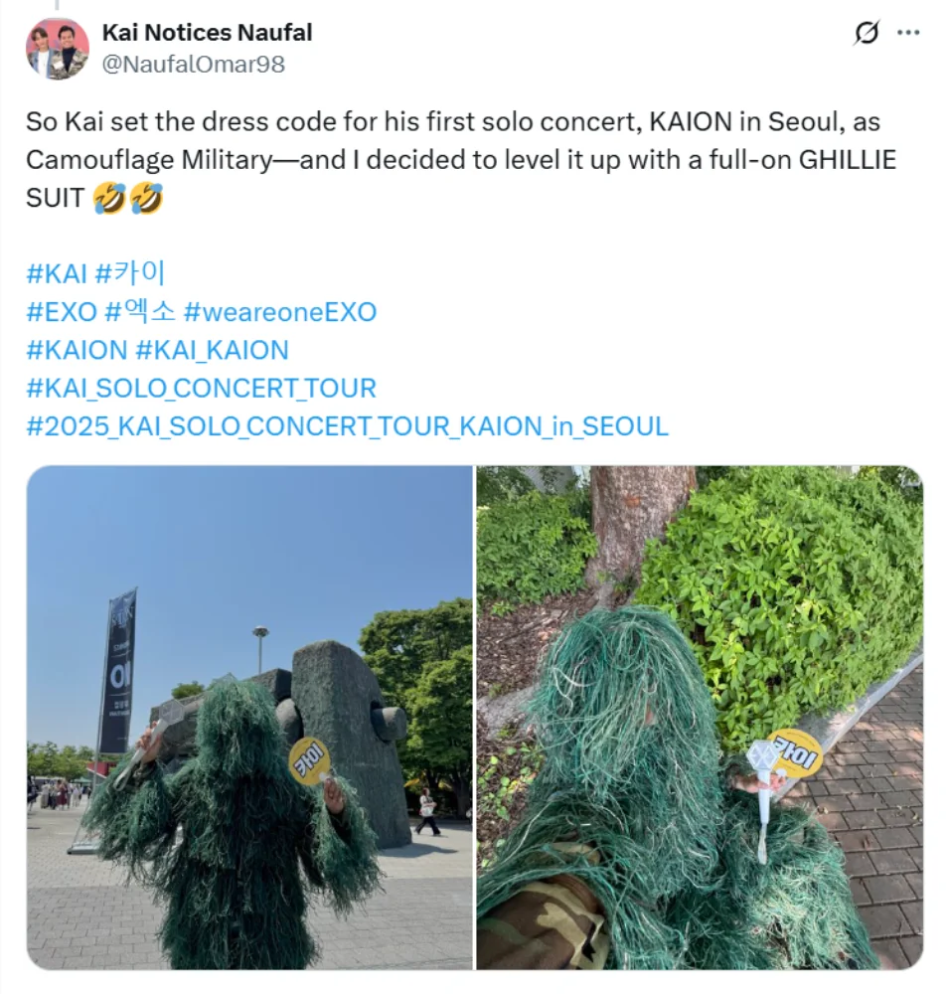Image resolution: width=949 pixels, height=994 pixels.
Task: Open the Grok explain icon
Action: (x=866, y=33)
